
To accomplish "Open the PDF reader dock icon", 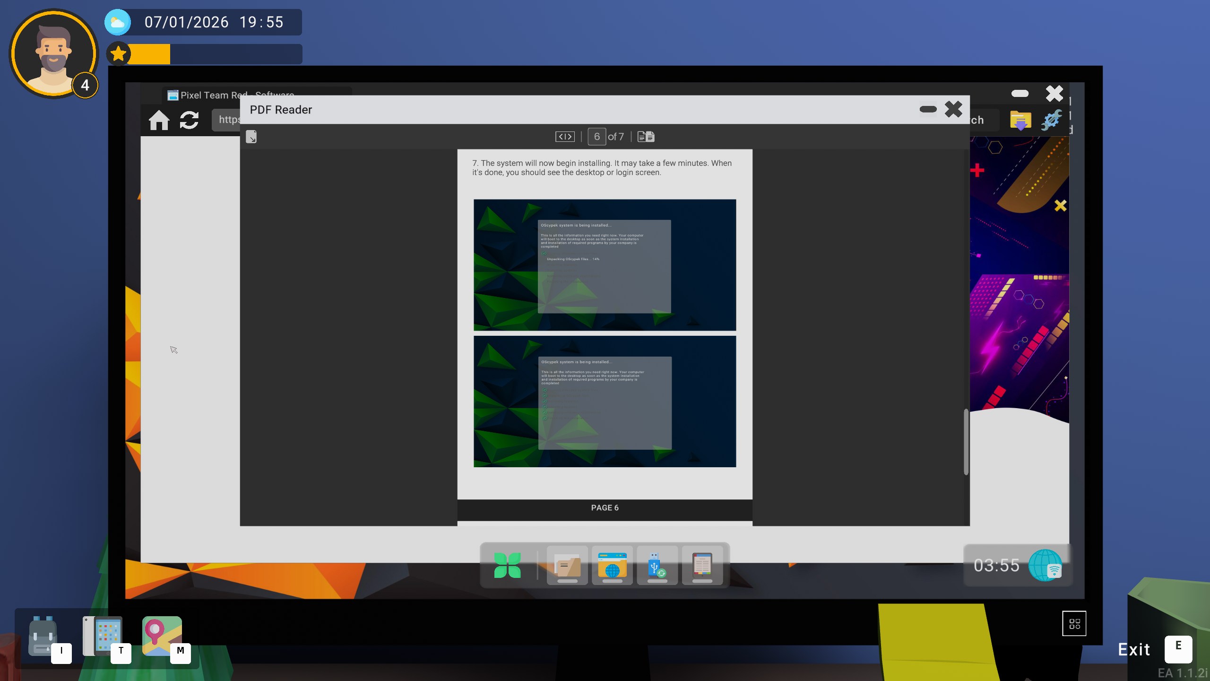I will point(702,566).
